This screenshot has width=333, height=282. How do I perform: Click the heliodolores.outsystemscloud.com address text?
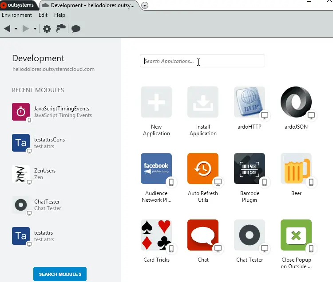coord(53,69)
